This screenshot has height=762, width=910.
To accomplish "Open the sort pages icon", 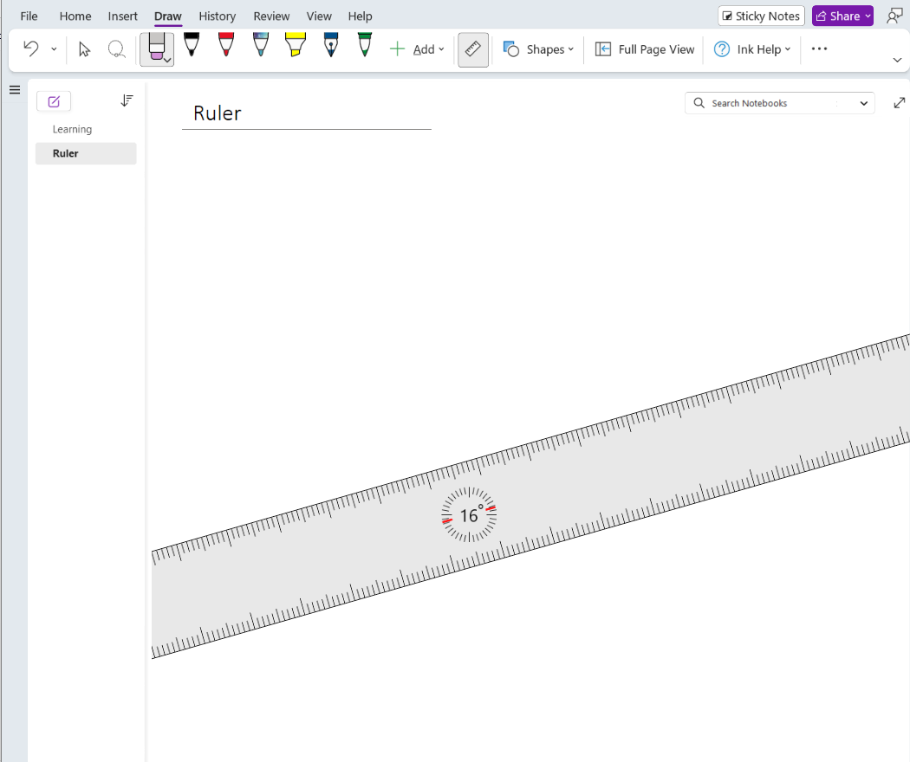I will 127,101.
